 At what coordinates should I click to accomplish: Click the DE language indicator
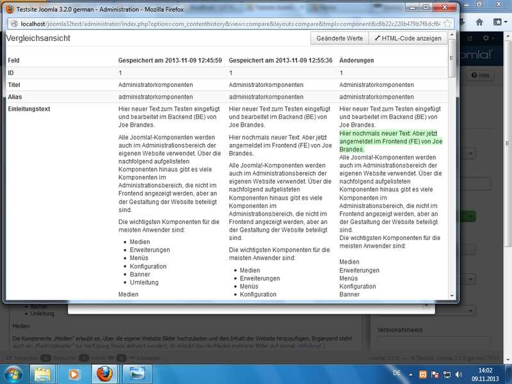(397, 373)
